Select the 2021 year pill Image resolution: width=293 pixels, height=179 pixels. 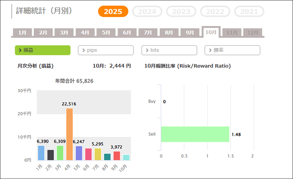[x=249, y=12]
